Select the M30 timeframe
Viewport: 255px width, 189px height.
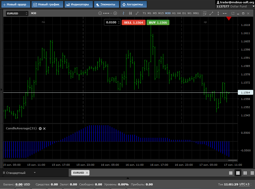pos(168,13)
